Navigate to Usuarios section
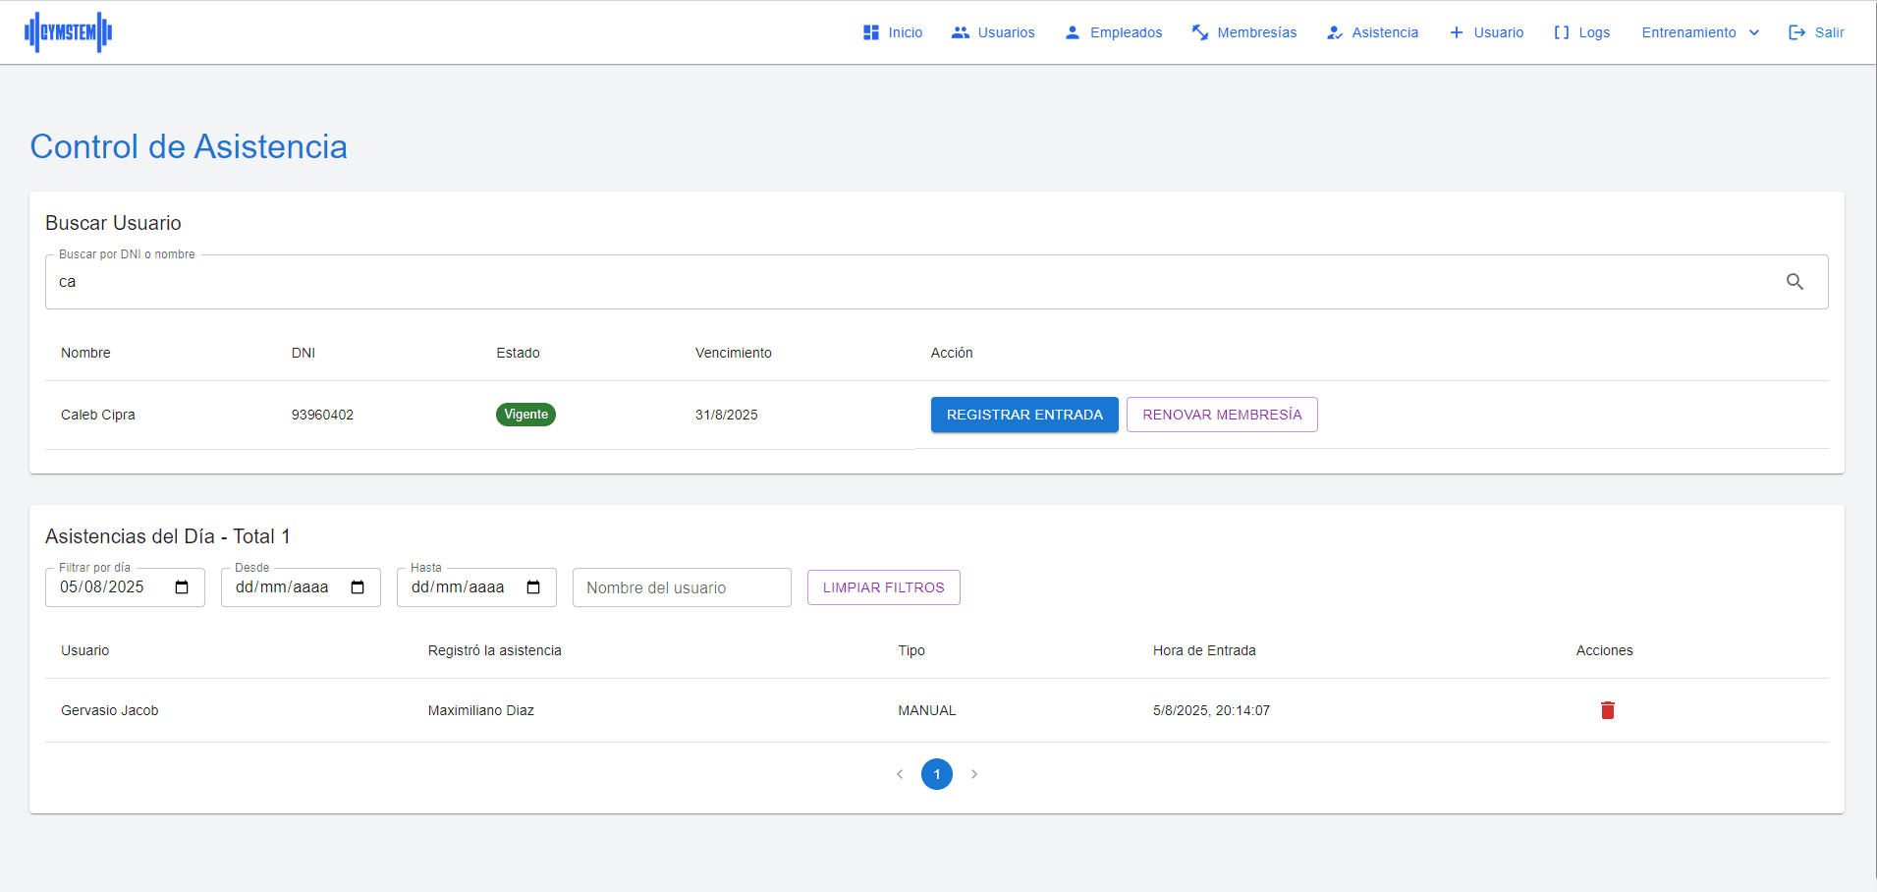The height and width of the screenshot is (892, 1877). tap(993, 32)
